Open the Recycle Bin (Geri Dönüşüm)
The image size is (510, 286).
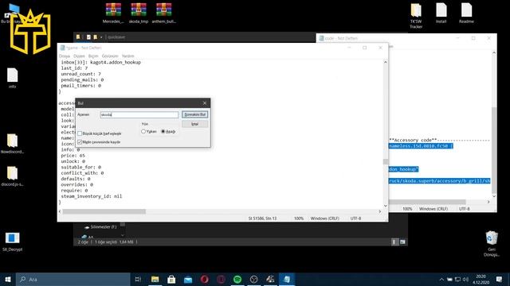(x=492, y=243)
